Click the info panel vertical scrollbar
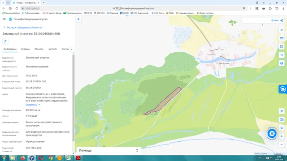287x161 pixels. pos(74,97)
